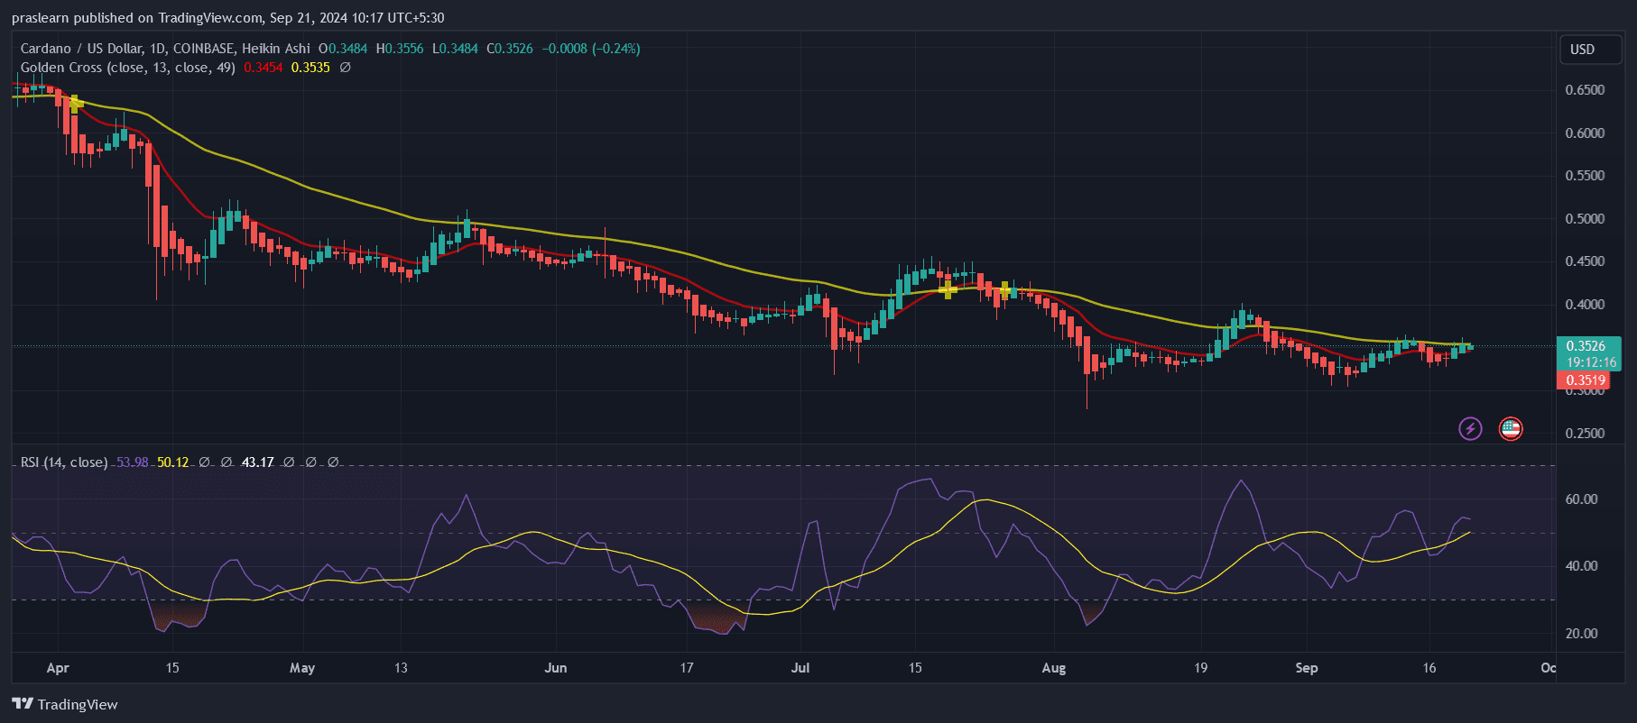Click the May date label on time axis
Image resolution: width=1637 pixels, height=723 pixels.
(302, 668)
